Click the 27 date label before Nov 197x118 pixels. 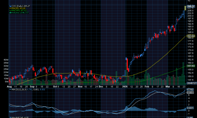[74, 87]
